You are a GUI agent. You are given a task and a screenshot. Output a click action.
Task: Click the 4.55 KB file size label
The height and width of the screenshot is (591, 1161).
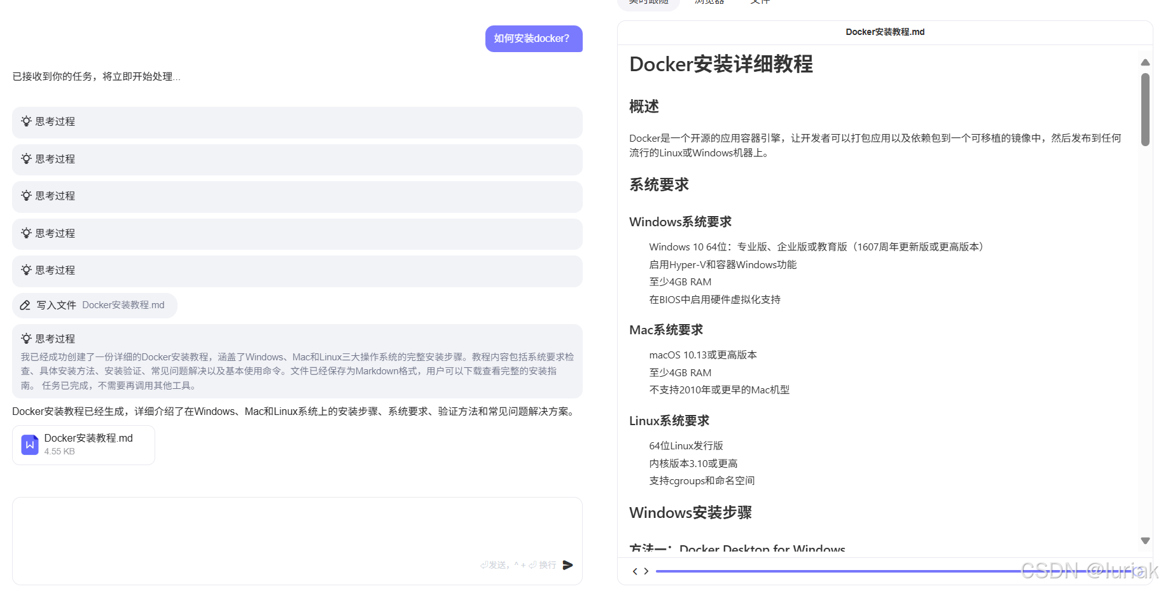pyautogui.click(x=59, y=452)
